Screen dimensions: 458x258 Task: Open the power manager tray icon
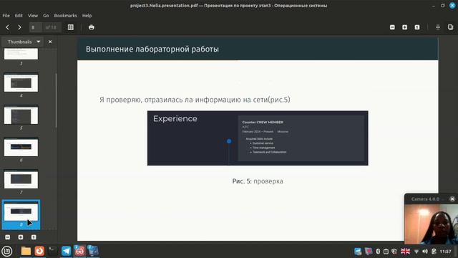[434, 252]
